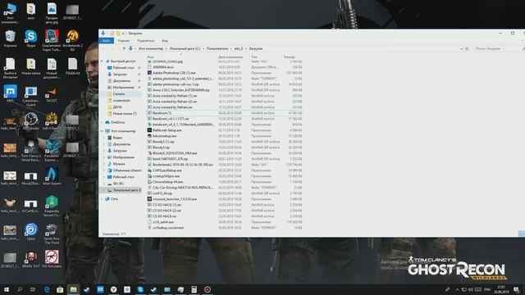Open the Корзина recycle bin desktop icon
Image resolution: width=525 pixels, height=295 pixels.
coord(10,39)
